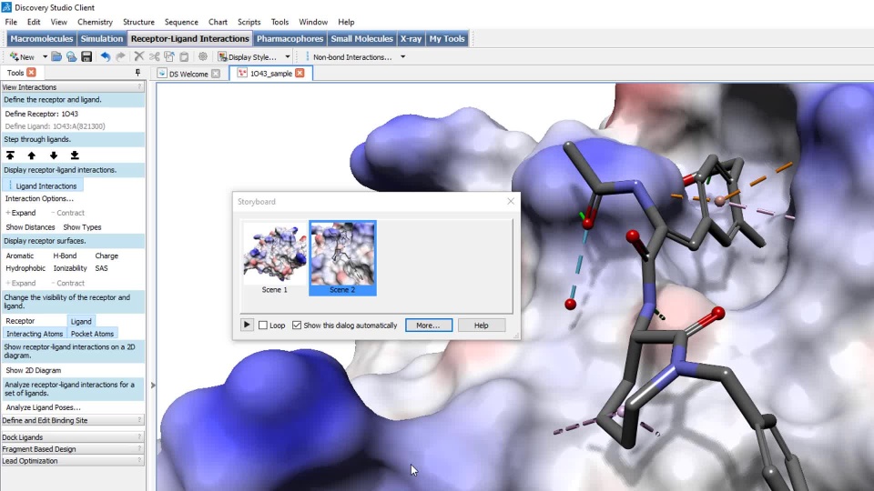Click the Paste clipboard icon

pyautogui.click(x=184, y=56)
